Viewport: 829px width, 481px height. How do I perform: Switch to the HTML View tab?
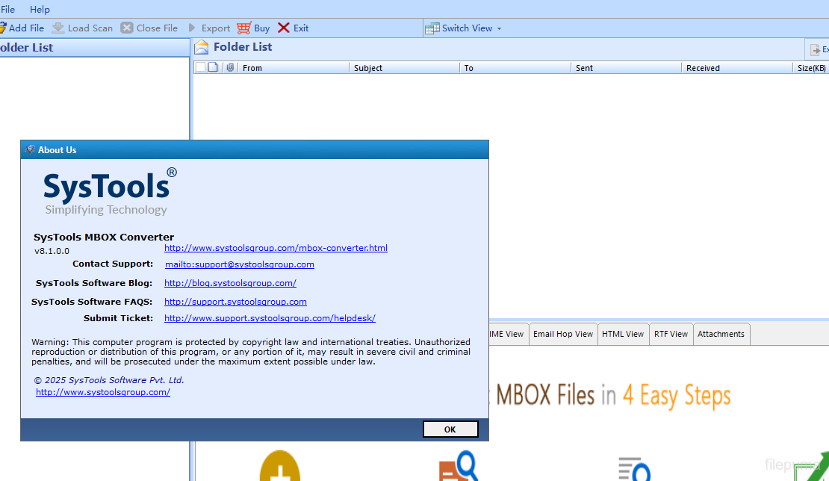(623, 334)
